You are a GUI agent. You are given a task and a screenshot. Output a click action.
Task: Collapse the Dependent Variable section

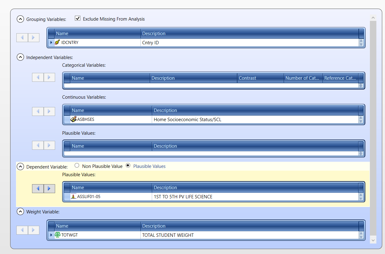coord(20,167)
